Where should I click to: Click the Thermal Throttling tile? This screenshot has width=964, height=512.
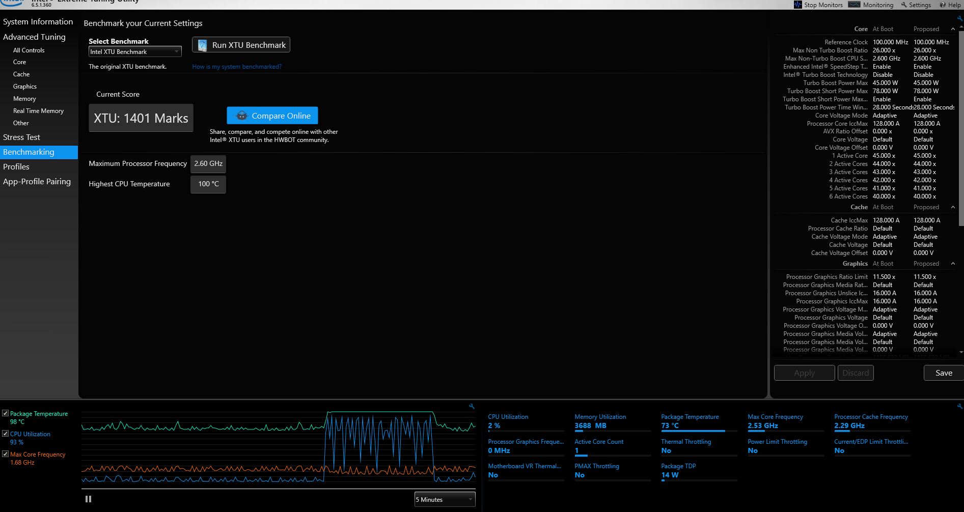(x=699, y=447)
